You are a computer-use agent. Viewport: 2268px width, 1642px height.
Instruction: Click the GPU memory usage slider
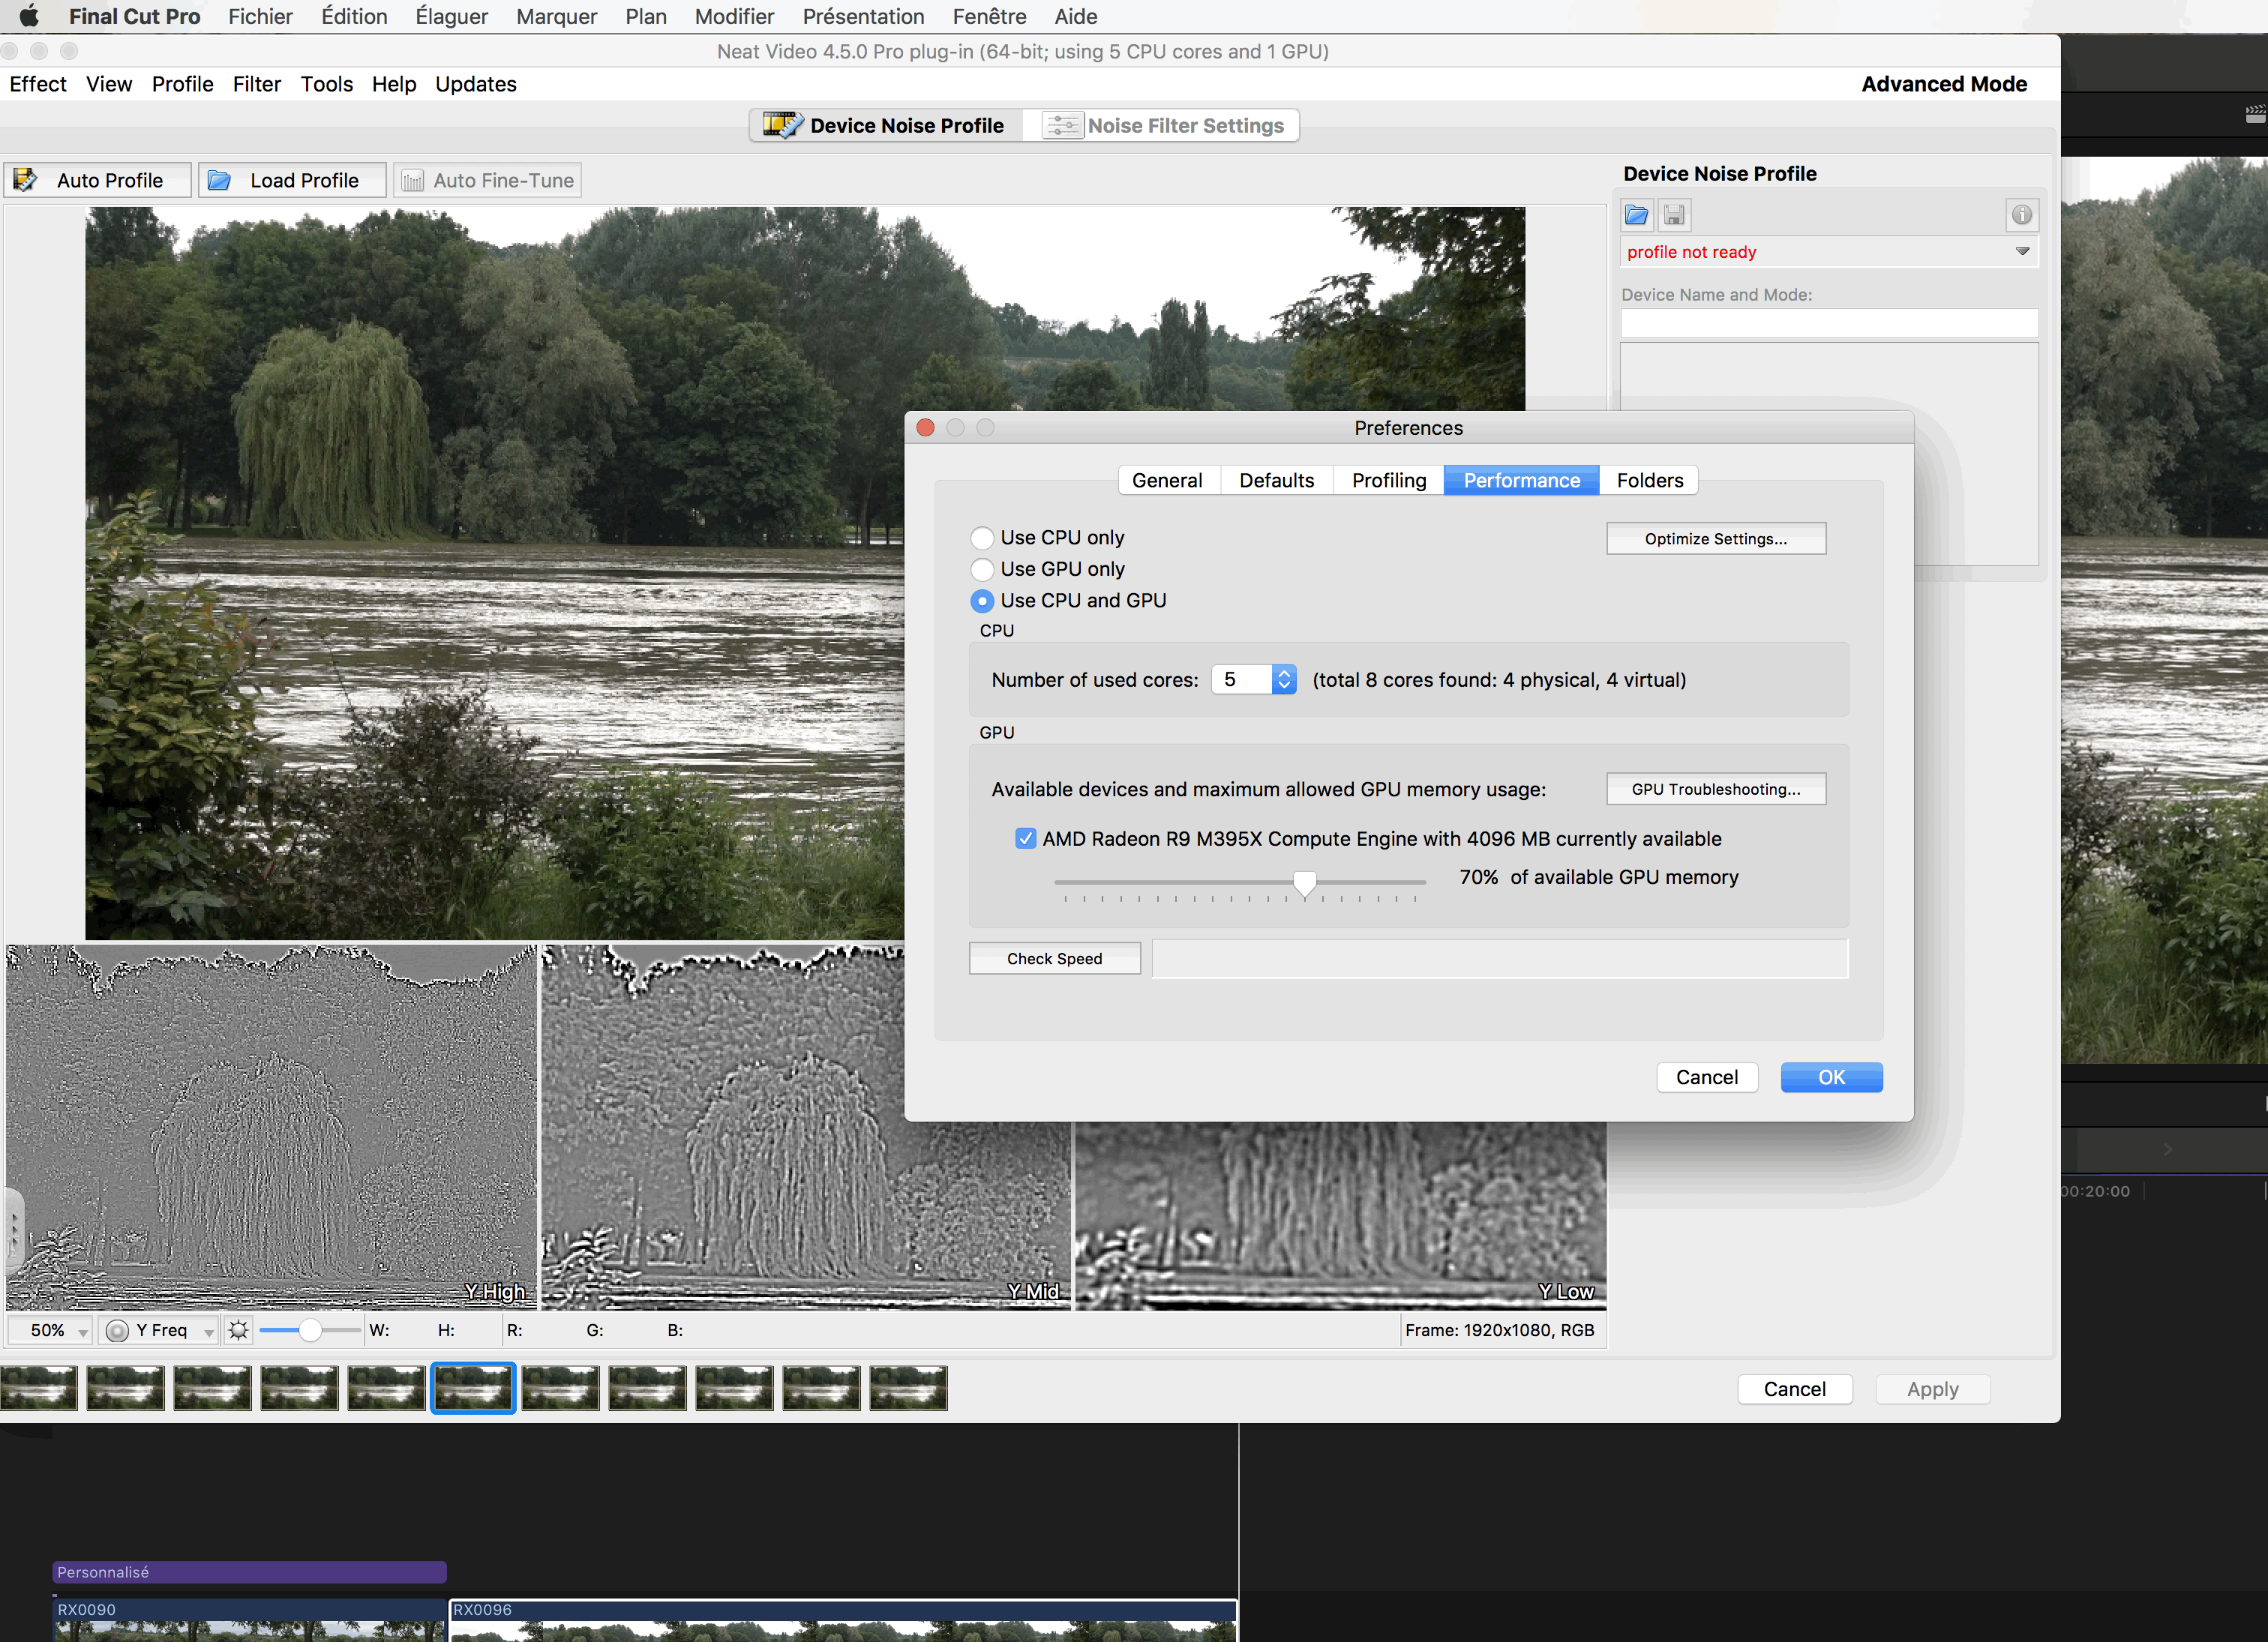click(x=1240, y=883)
